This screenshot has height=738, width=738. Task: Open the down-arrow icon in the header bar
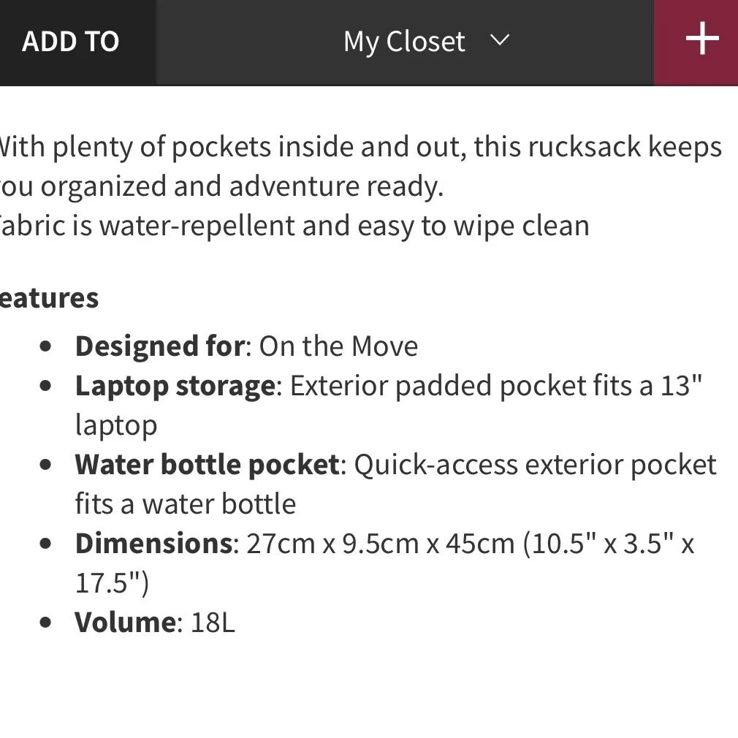[x=500, y=42]
